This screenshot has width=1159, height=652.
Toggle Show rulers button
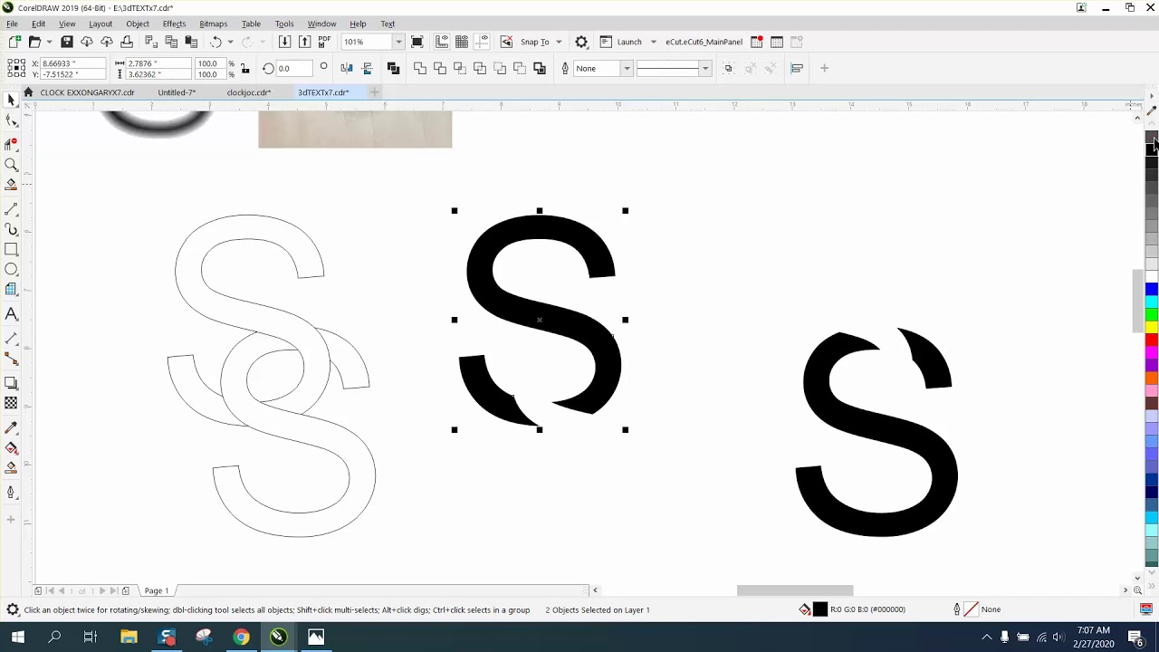(442, 42)
